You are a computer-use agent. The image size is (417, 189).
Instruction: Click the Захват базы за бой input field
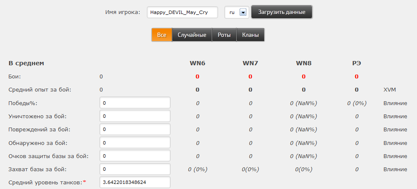tap(135, 169)
